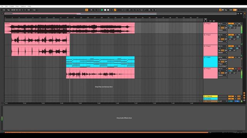The width and height of the screenshot is (247, 138).
Task: Open the Options menu
Action: point(23,7)
